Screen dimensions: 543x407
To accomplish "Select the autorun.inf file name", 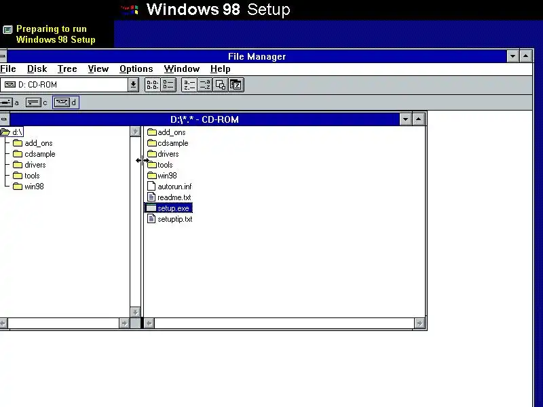I will coord(174,187).
